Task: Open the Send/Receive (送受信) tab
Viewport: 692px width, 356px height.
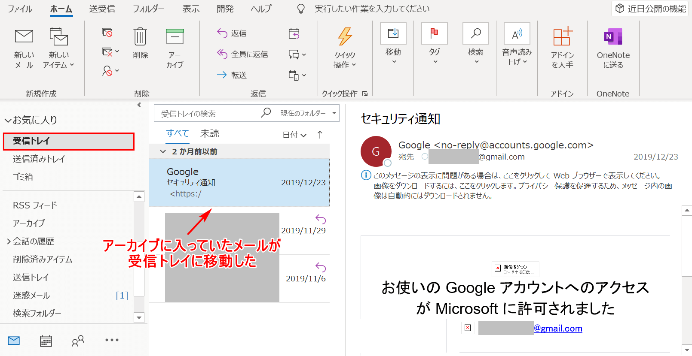Action: [102, 9]
